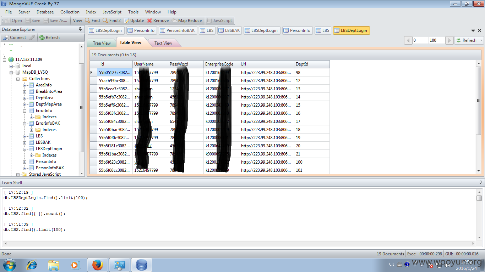Collapse the 117.132.11.109 server node

coord(5,59)
